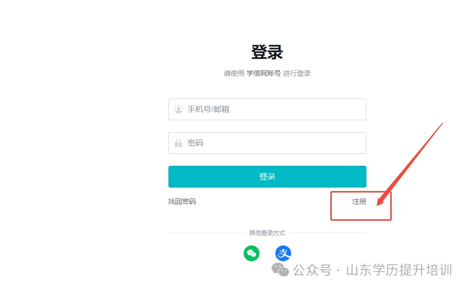The image size is (467, 289).
Task: Click the red highlight box's bottom border
Action: coord(361,220)
